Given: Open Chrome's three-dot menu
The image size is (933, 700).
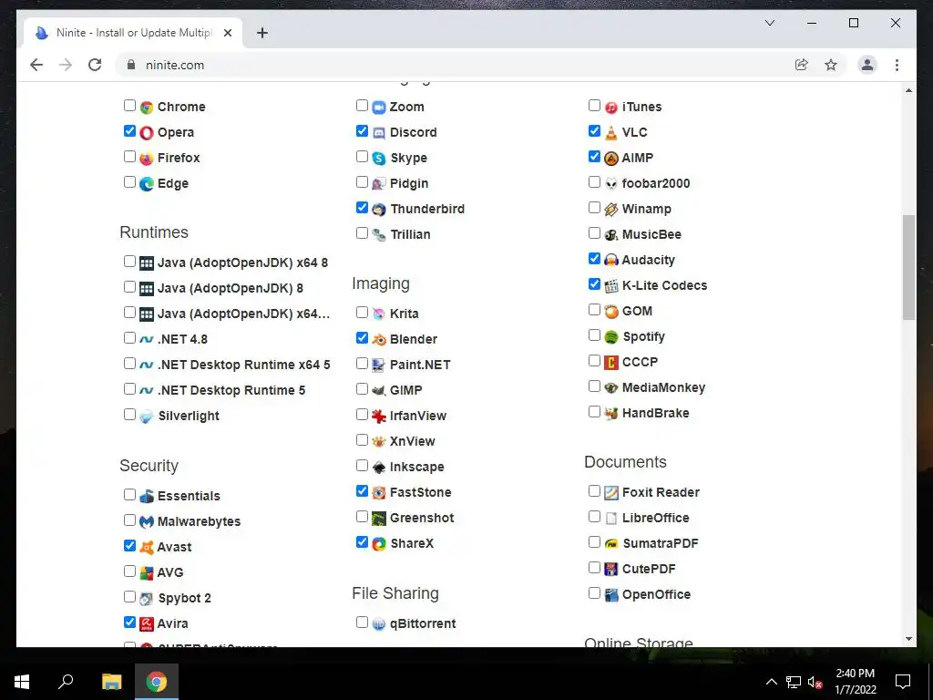Looking at the screenshot, I should pos(897,65).
